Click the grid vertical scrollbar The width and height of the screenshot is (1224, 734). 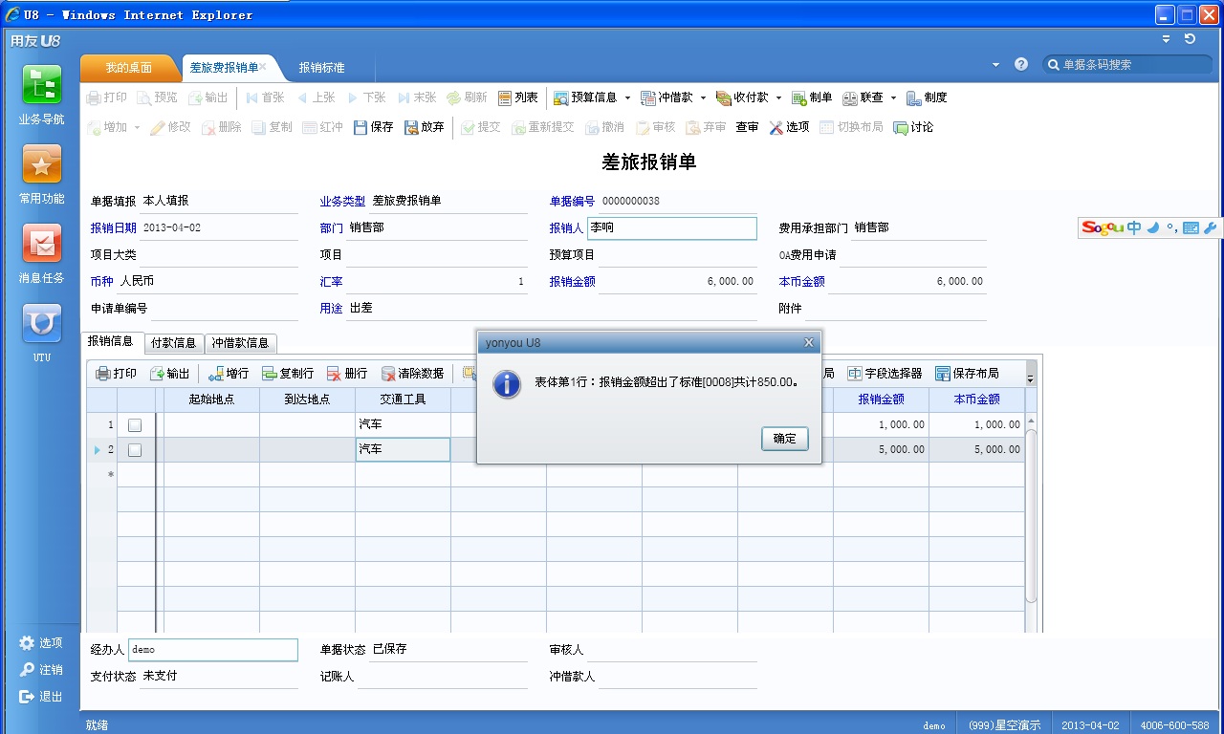tap(1030, 517)
